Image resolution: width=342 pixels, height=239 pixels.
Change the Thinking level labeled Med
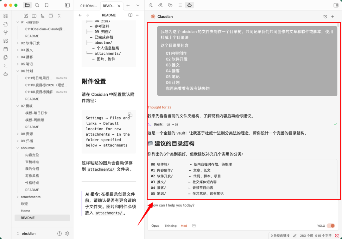tap(184, 226)
